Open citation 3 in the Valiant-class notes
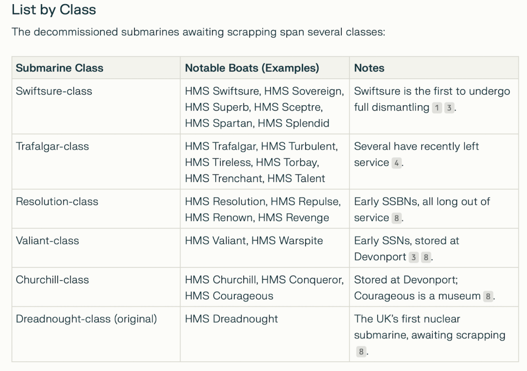Viewport: 527px width, 371px height. click(413, 257)
